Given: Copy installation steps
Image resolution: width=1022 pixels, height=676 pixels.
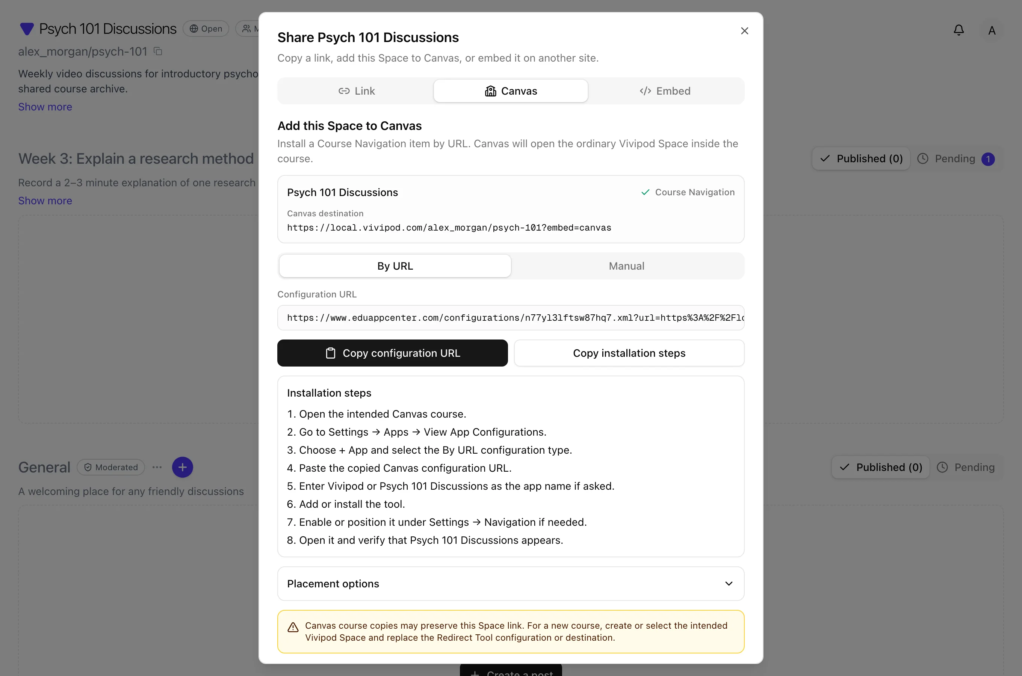Looking at the screenshot, I should pos(629,353).
